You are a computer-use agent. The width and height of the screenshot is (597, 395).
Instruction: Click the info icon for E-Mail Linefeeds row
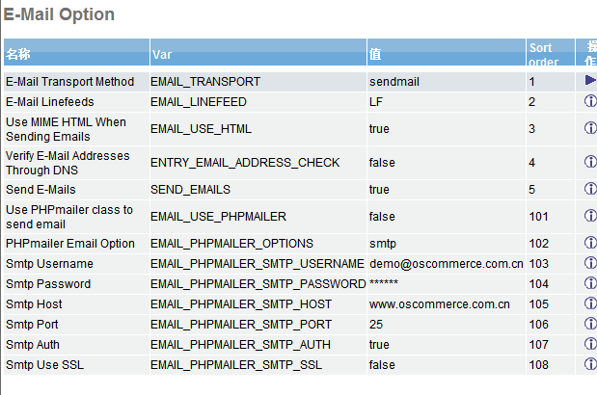point(590,101)
